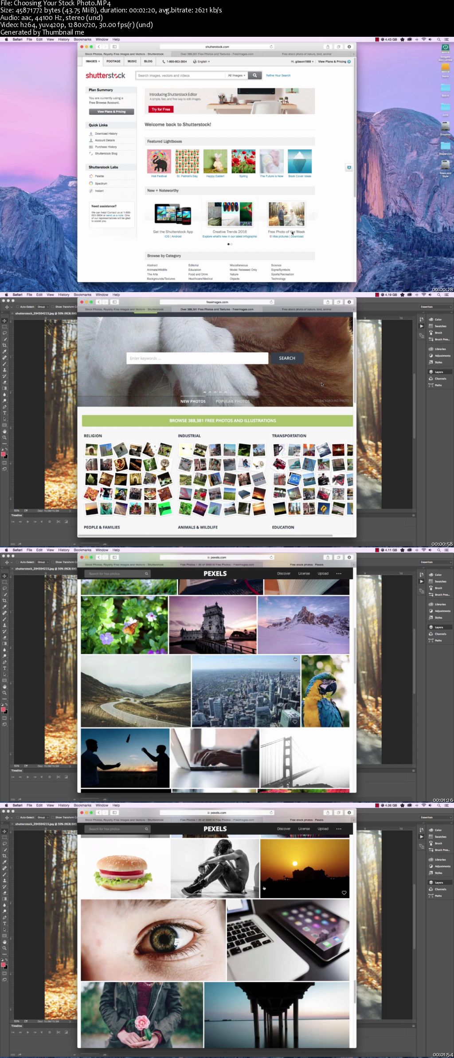
Task: Toggle Auto-Select checkbox in the burger frame
Action: (x=18, y=817)
